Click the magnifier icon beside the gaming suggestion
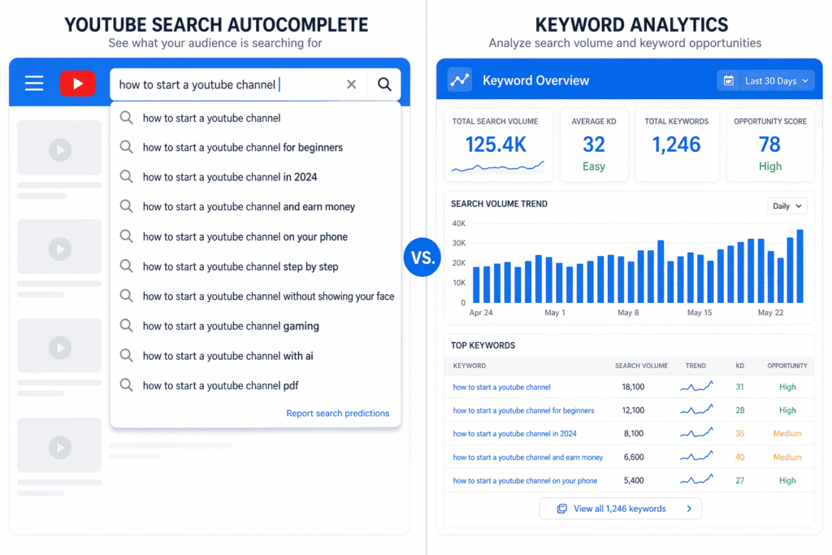 [x=127, y=326]
